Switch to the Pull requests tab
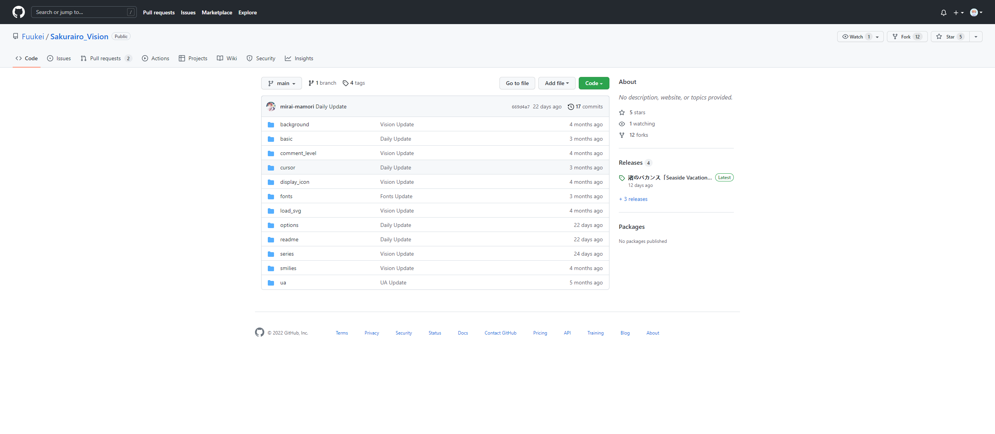 [106, 58]
